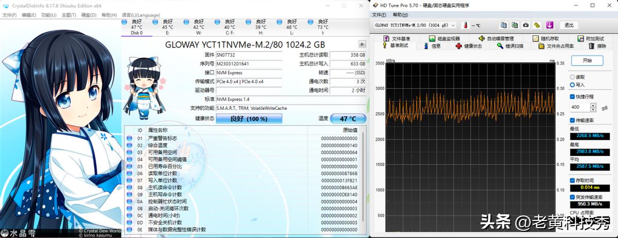Click the 47 °C temperature button
This screenshot has width=618, height=238.
[348, 118]
